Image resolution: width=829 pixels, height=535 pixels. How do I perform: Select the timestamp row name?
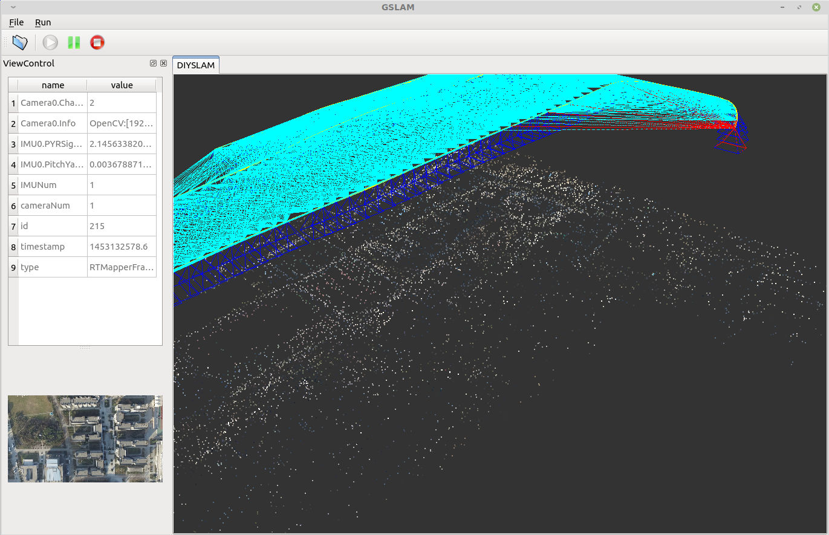tap(53, 247)
